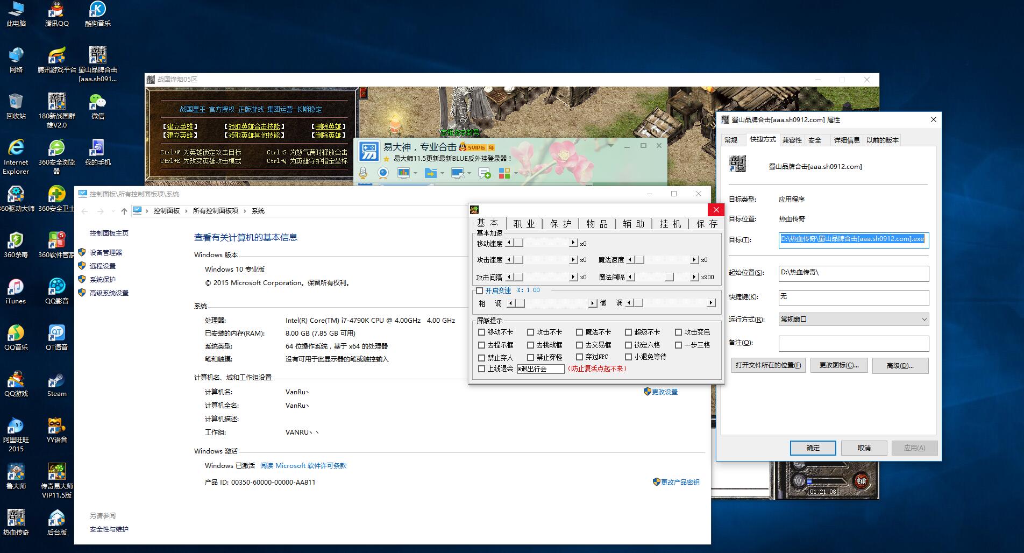Viewport: 1024px width, 553px height.
Task: Expand 控制面板 breadcrumb chevron in address bar
Action: click(186, 211)
